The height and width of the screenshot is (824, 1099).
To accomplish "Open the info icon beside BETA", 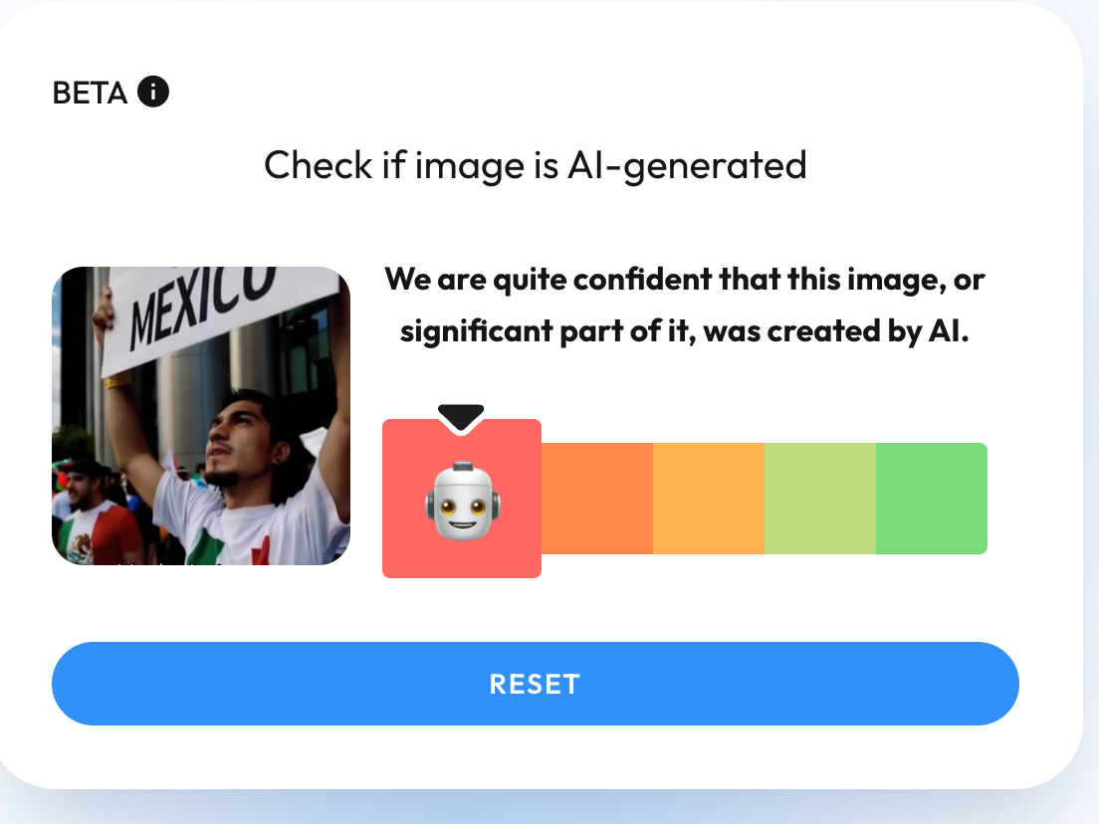I will (152, 92).
